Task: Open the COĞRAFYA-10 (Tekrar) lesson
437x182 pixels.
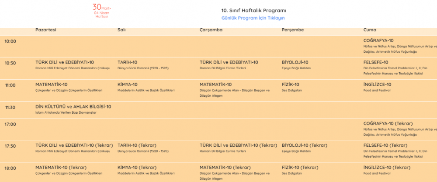Action: pyautogui.click(x=388, y=123)
